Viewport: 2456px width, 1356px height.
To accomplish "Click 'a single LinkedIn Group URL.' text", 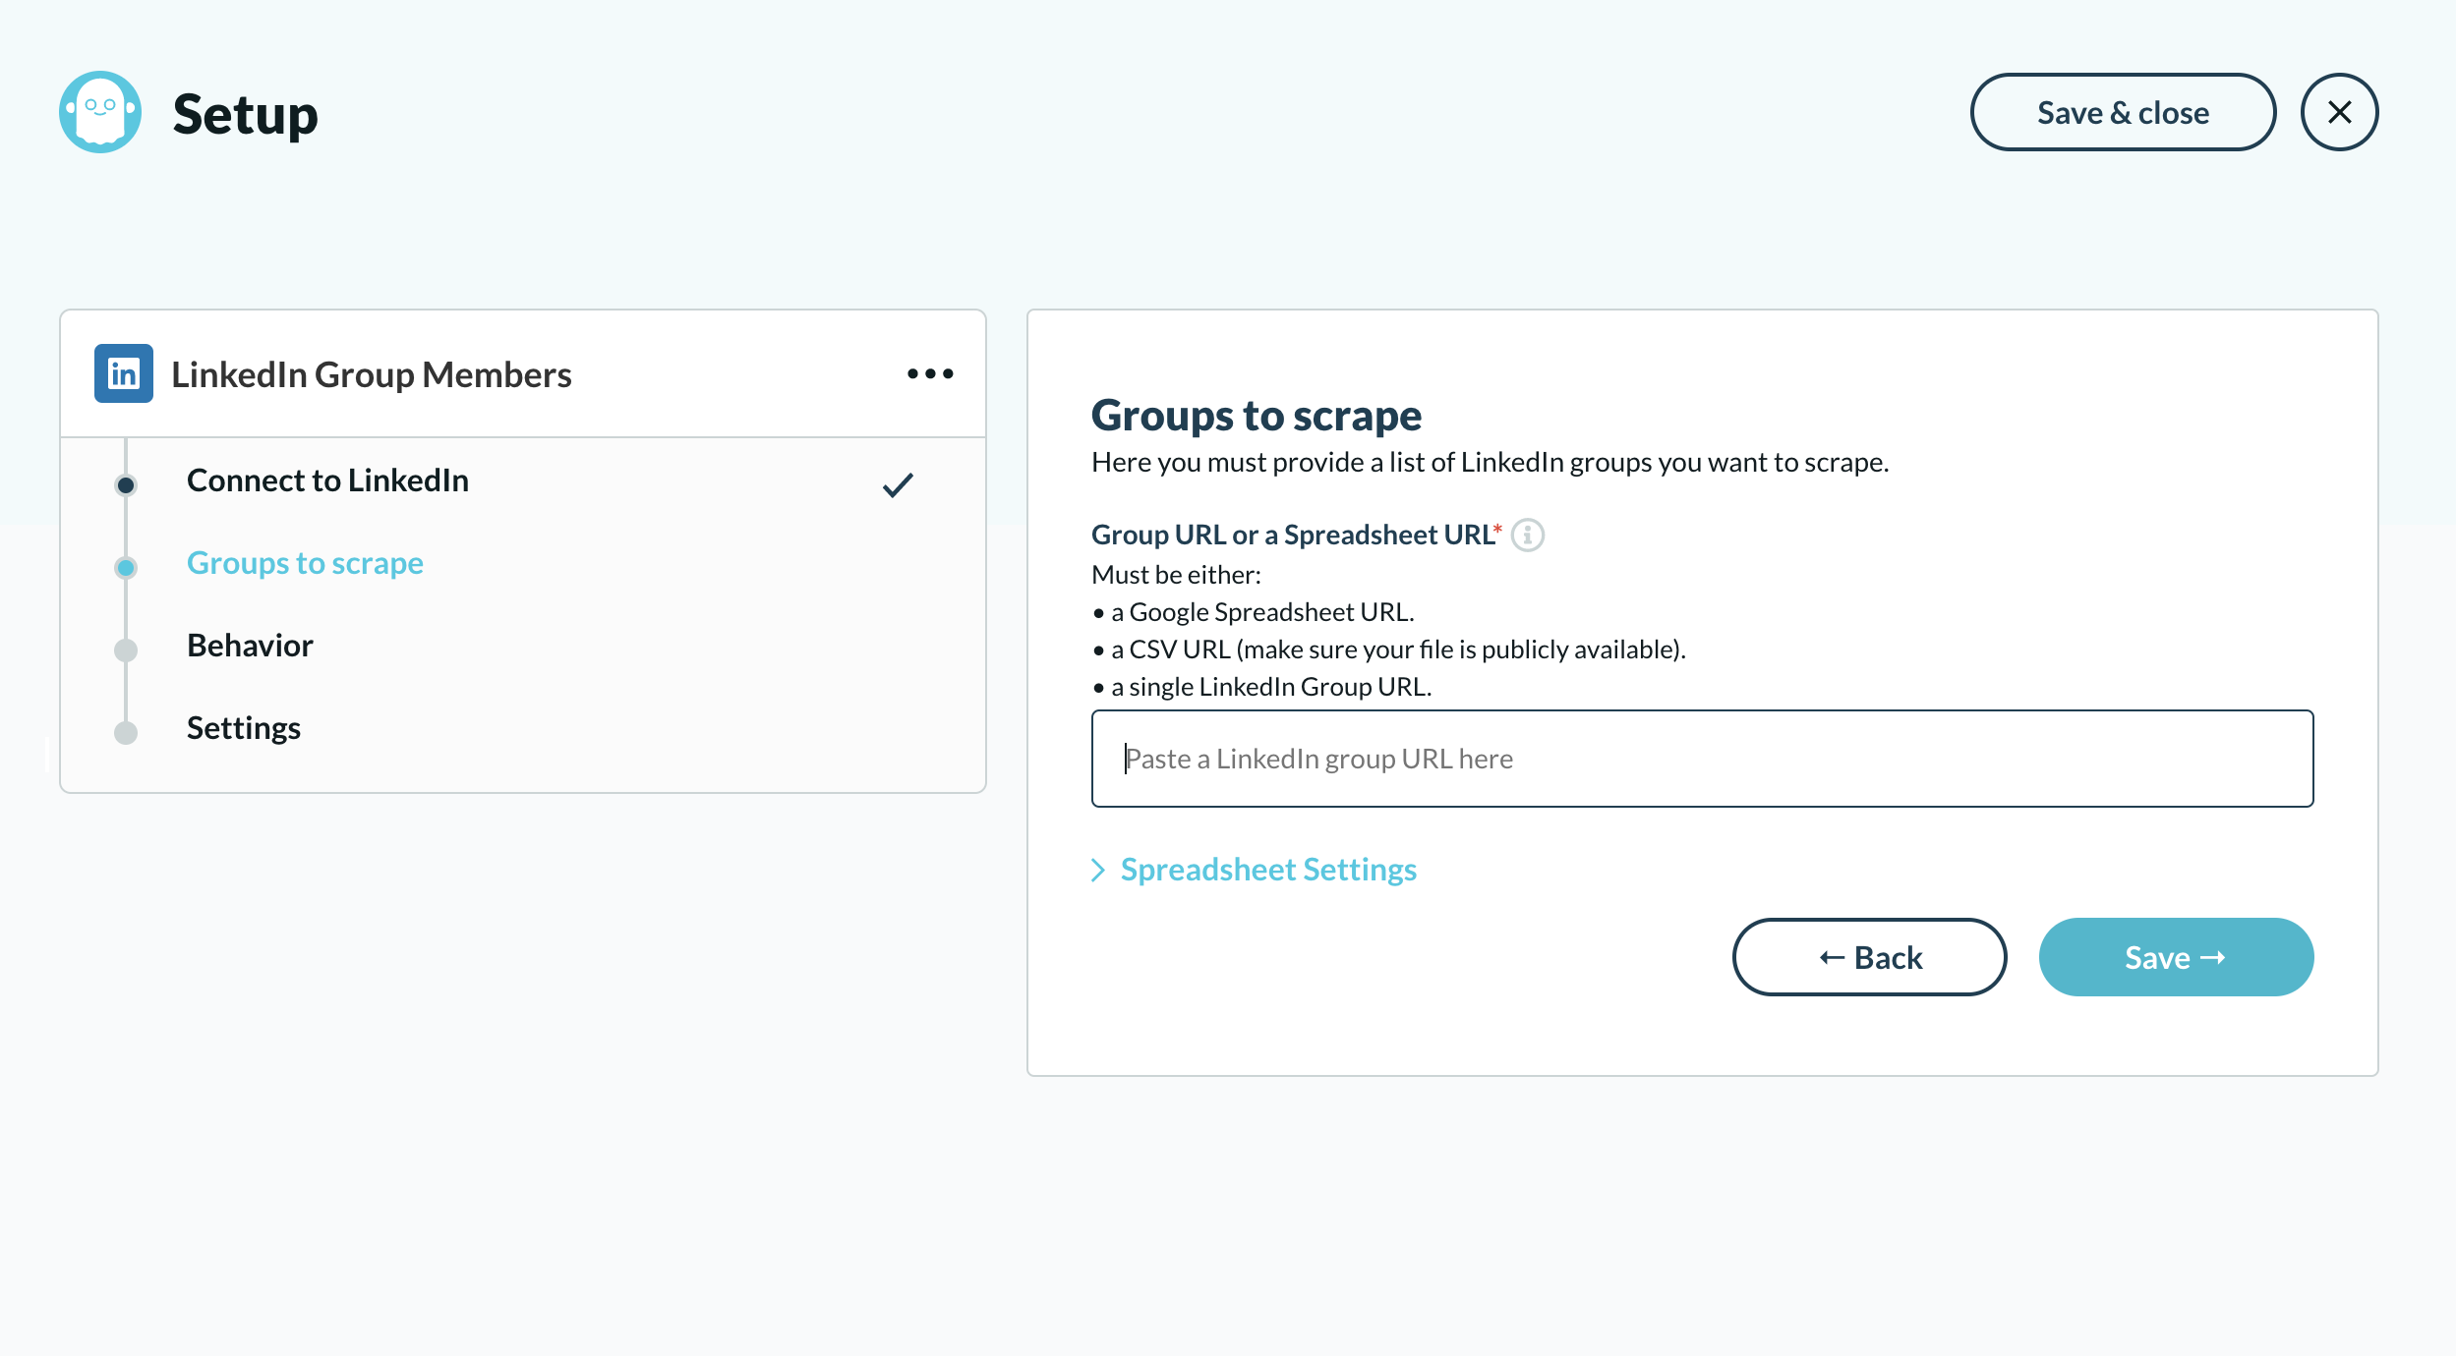I will tap(1271, 687).
